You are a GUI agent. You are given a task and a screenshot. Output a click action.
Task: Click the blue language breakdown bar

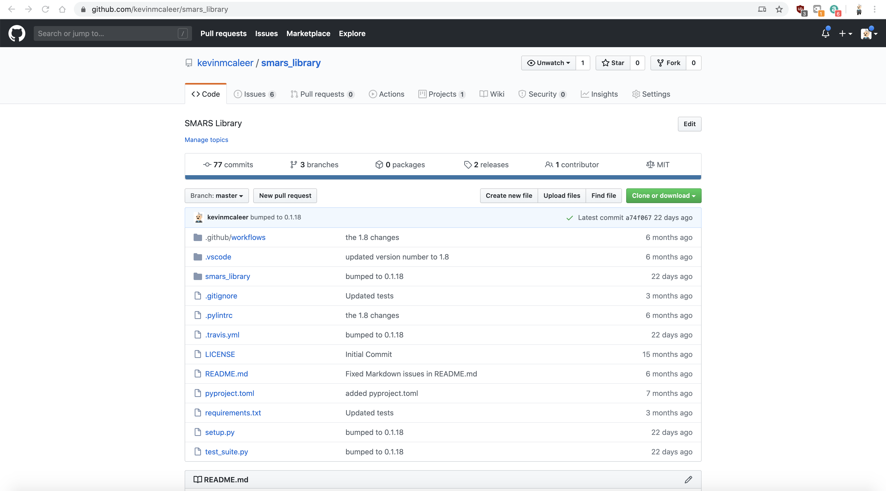[x=443, y=177]
